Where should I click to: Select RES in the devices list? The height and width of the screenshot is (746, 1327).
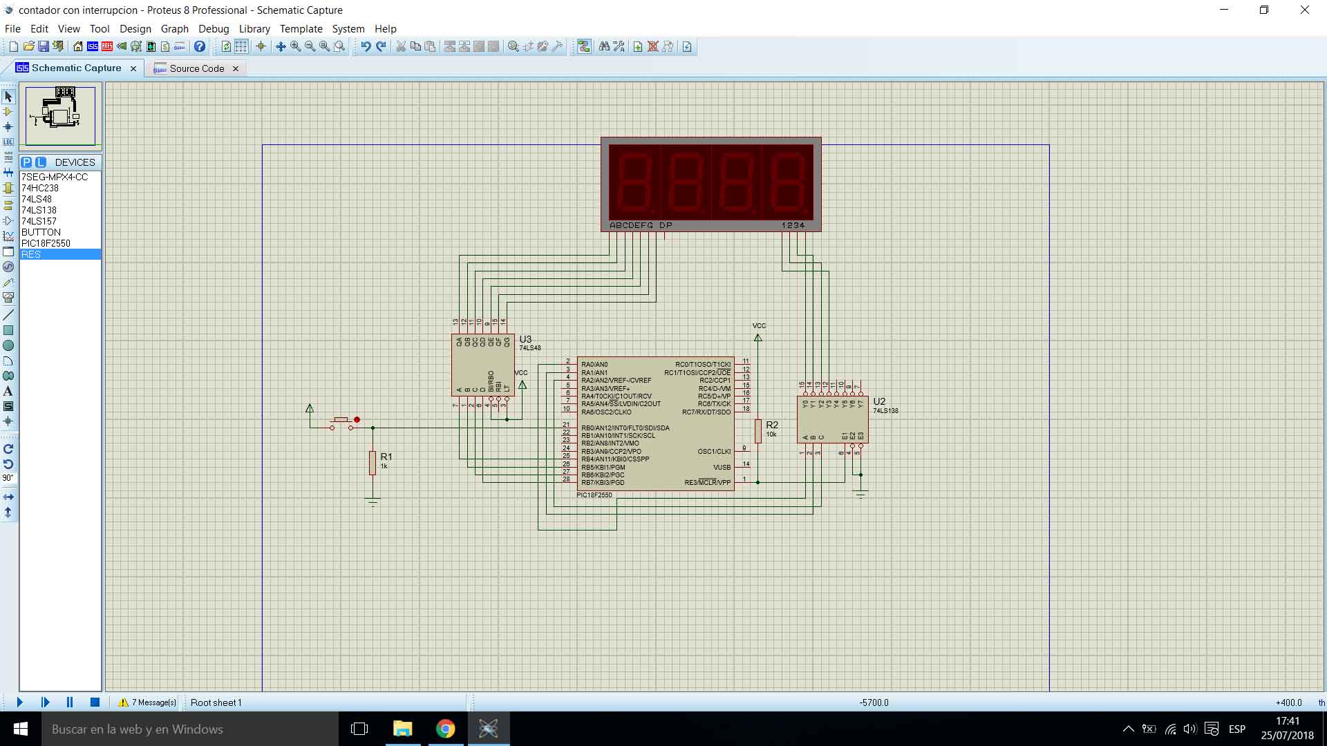click(x=60, y=254)
